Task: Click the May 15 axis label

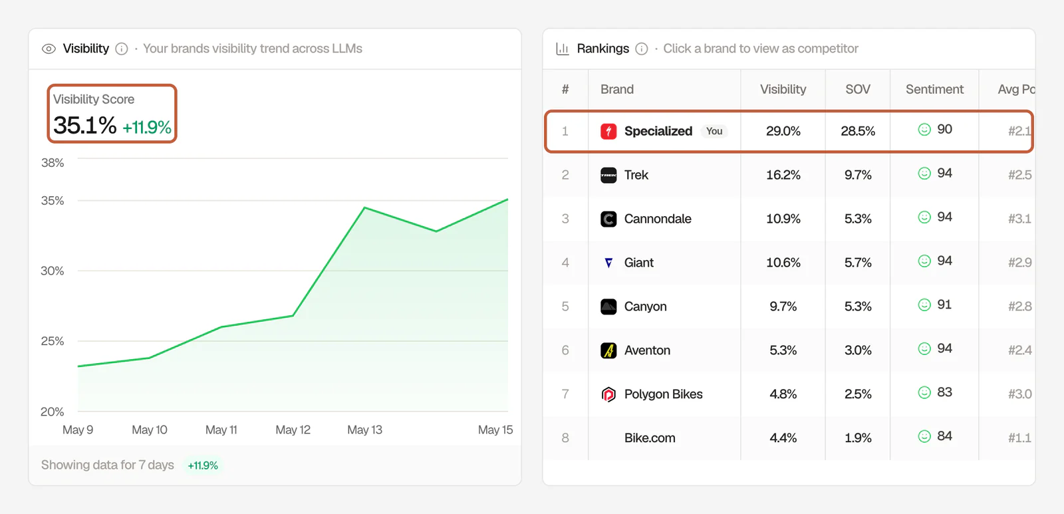Action: pos(495,430)
